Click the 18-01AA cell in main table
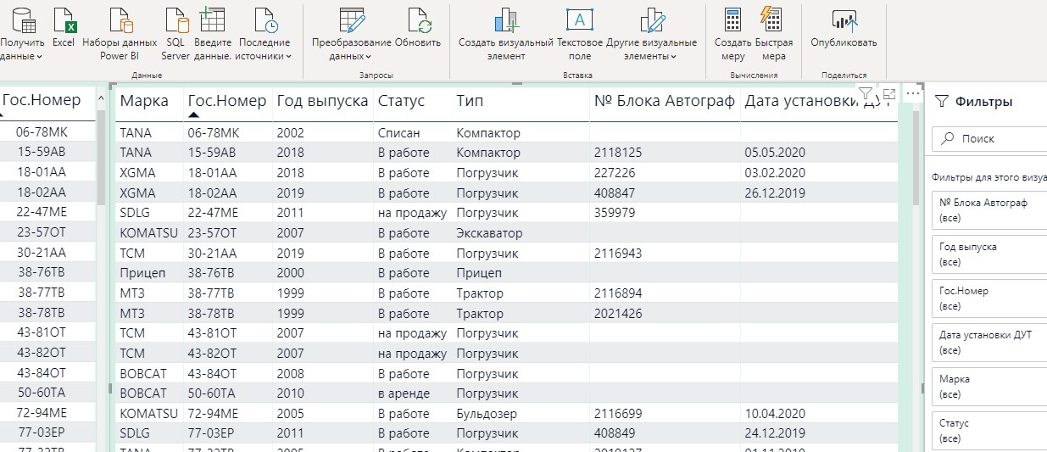Screen dimensions: 1047x452 [x=212, y=172]
